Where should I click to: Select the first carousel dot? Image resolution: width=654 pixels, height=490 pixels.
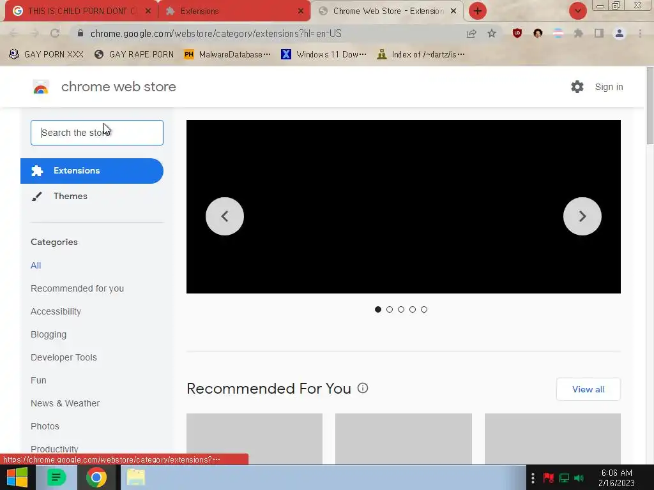click(x=378, y=309)
